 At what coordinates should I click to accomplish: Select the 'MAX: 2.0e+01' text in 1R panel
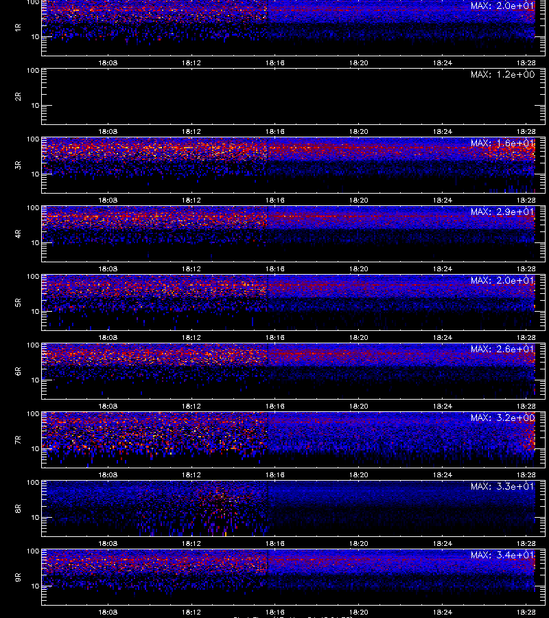502,6
